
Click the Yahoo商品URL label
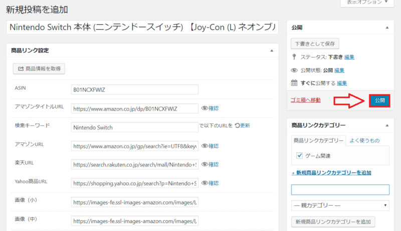[x=31, y=181]
